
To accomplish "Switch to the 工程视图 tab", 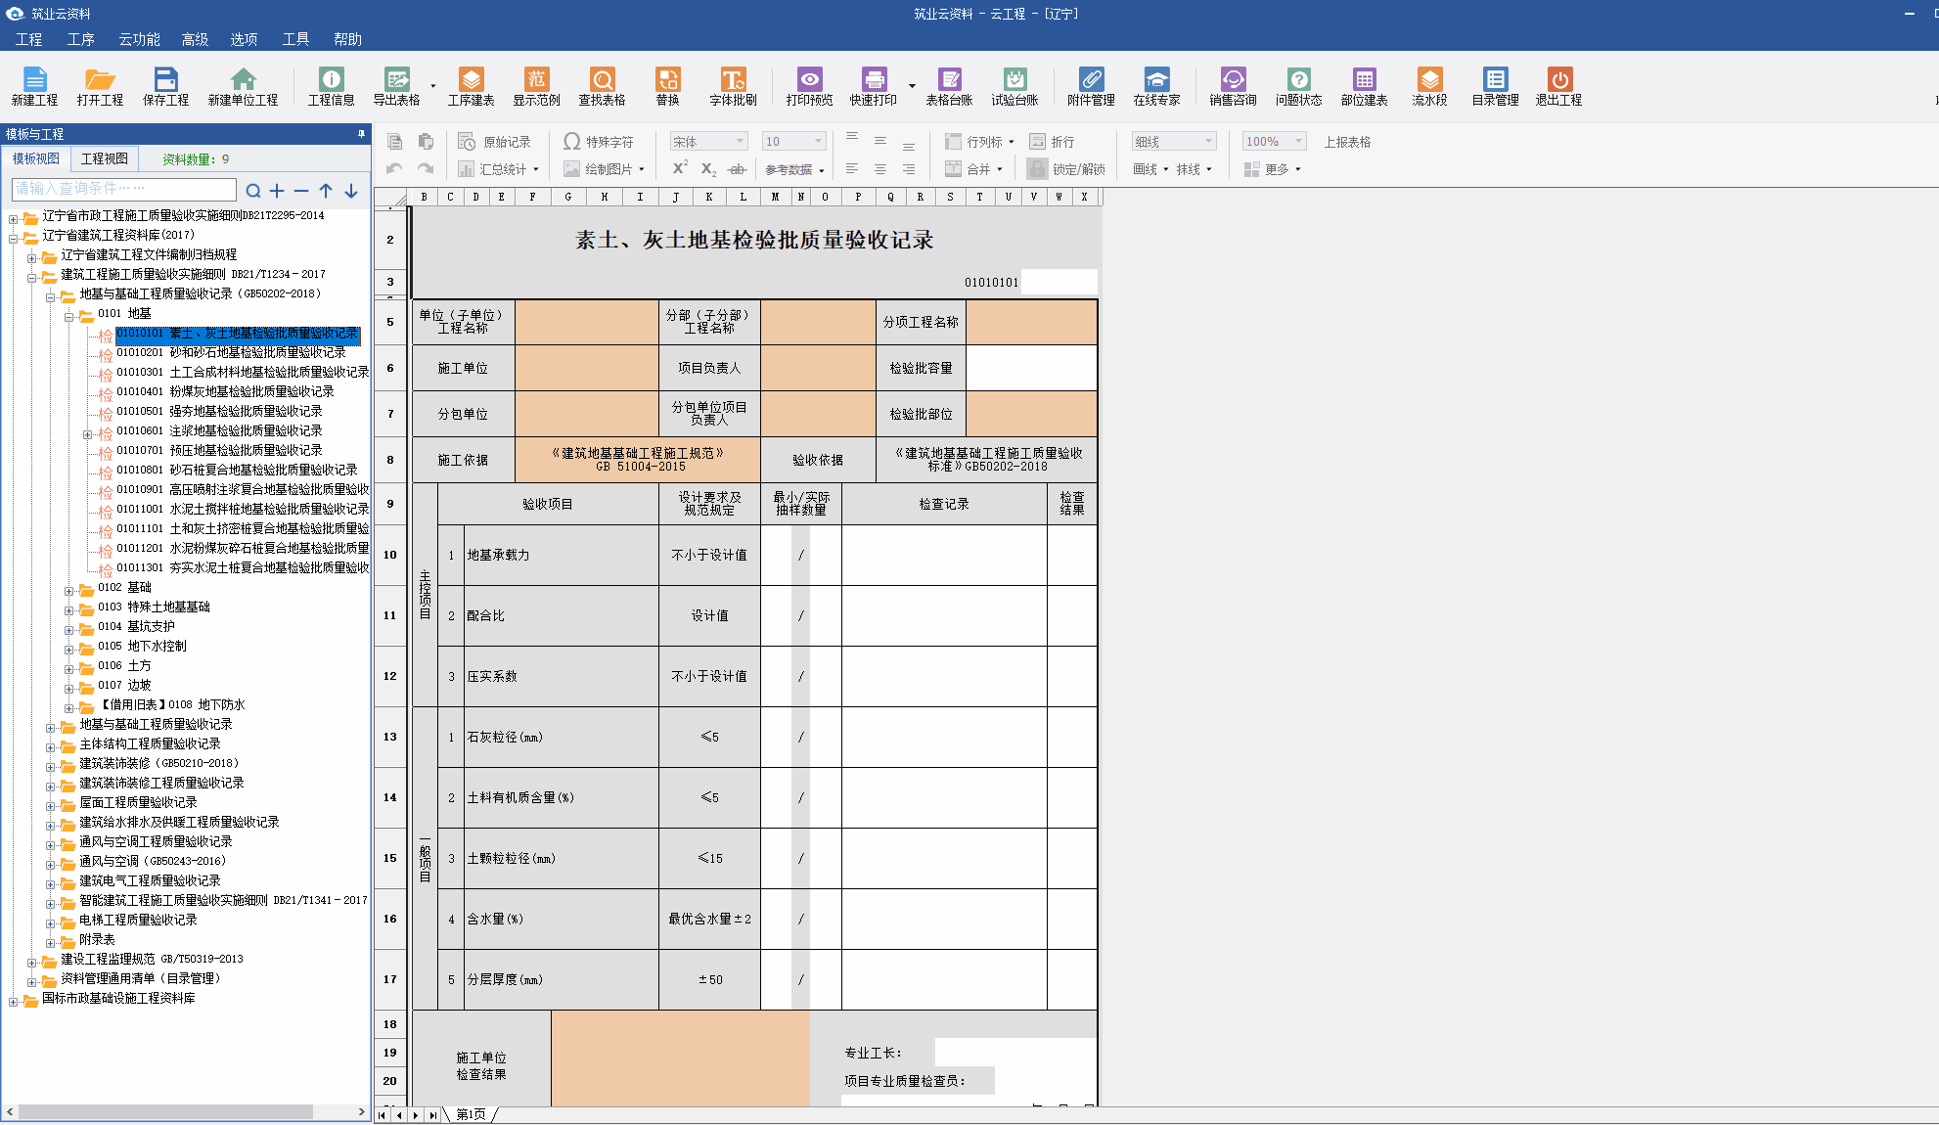I will [104, 157].
